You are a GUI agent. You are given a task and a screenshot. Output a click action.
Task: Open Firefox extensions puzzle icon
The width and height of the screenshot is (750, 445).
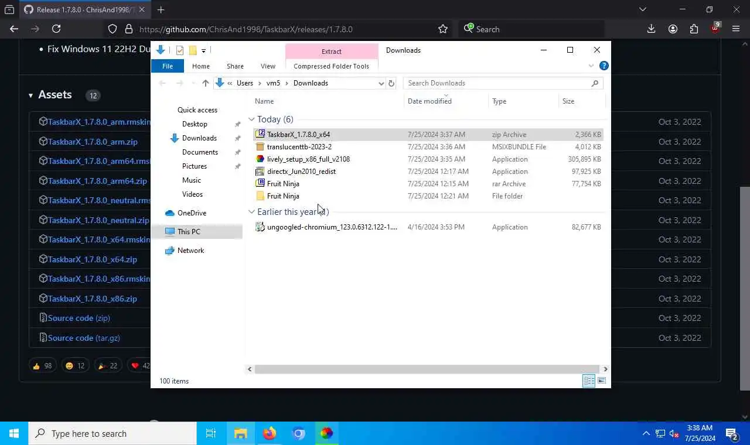[x=694, y=29]
